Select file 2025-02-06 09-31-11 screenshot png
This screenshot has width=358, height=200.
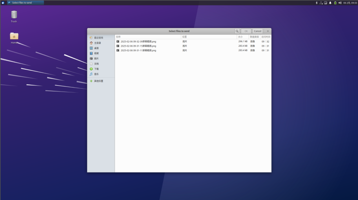(x=193, y=50)
